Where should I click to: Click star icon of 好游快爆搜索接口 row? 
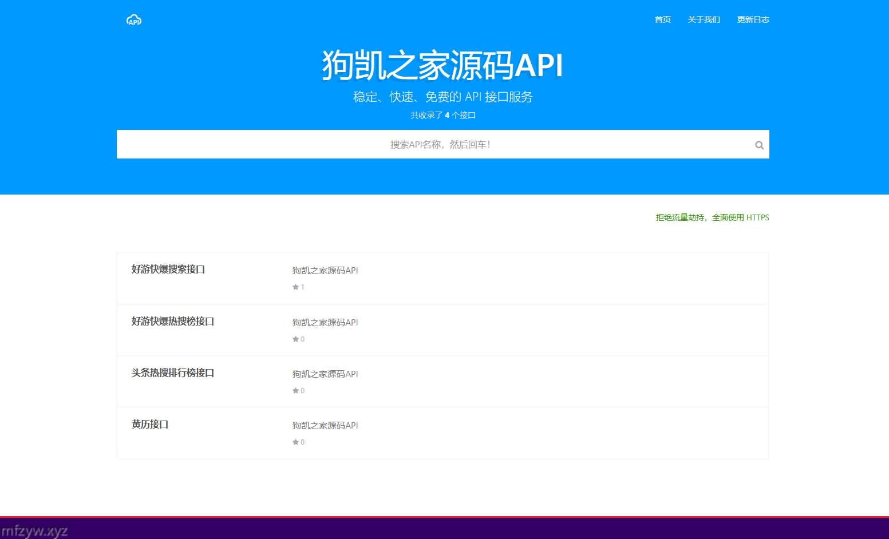[295, 287]
